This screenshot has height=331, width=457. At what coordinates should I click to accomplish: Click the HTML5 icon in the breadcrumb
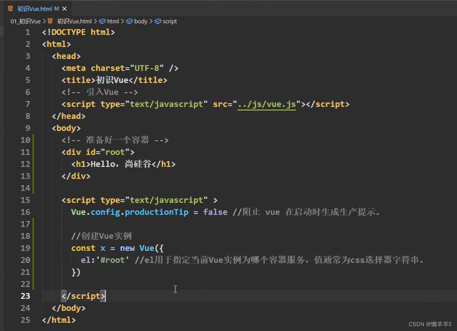tap(50, 21)
